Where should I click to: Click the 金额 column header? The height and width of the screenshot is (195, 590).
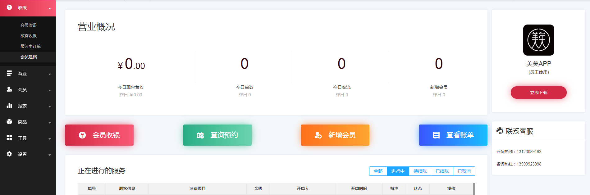[258, 188]
